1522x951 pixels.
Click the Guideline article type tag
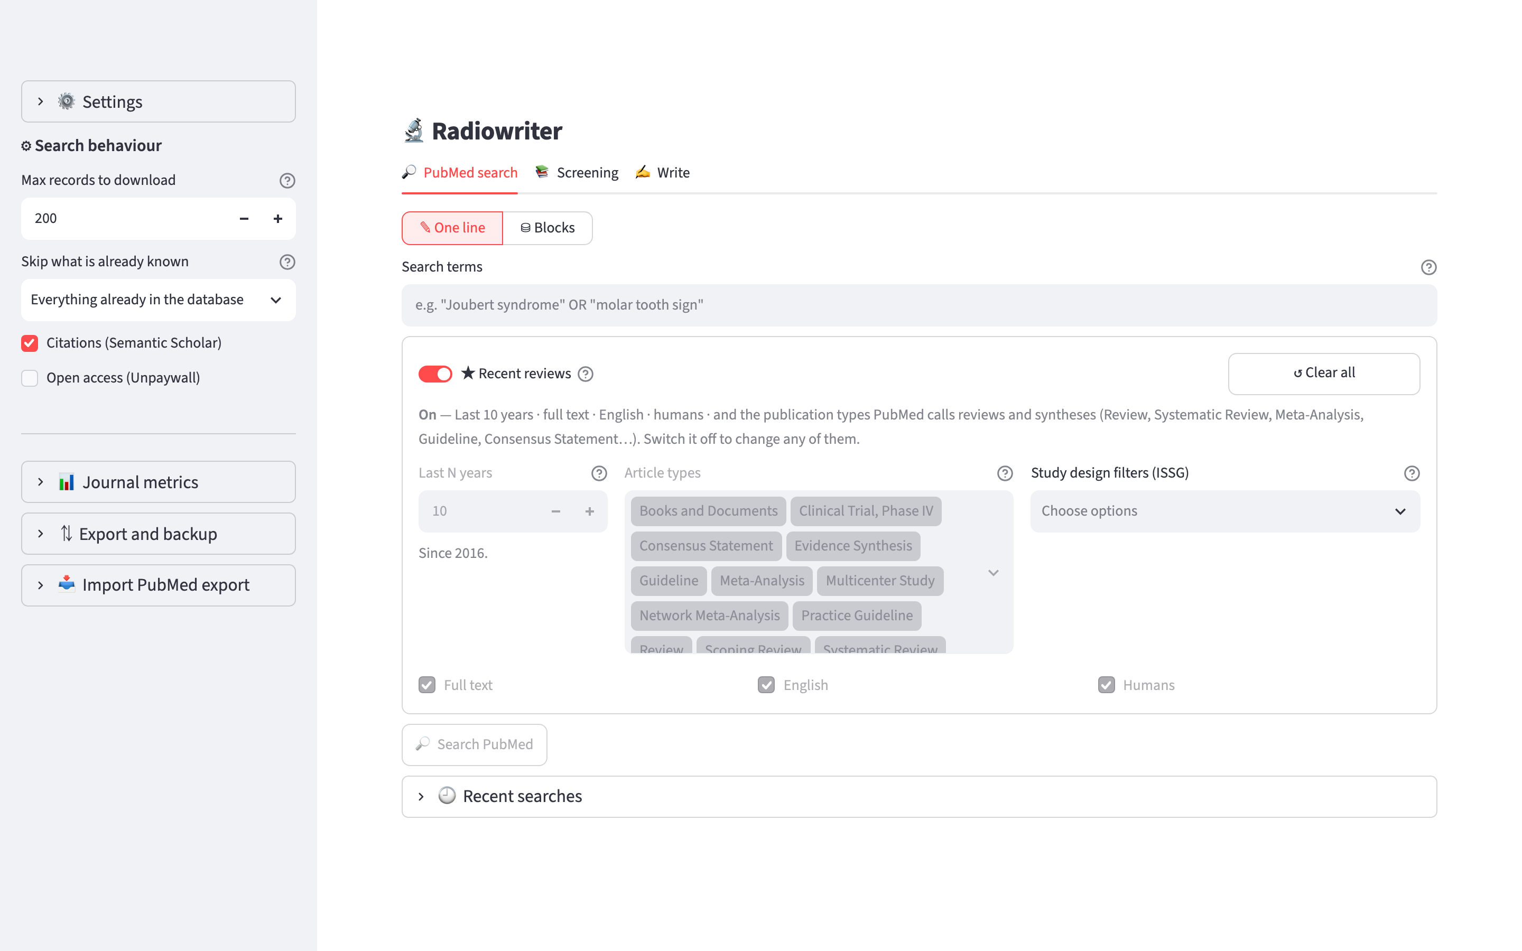point(669,581)
